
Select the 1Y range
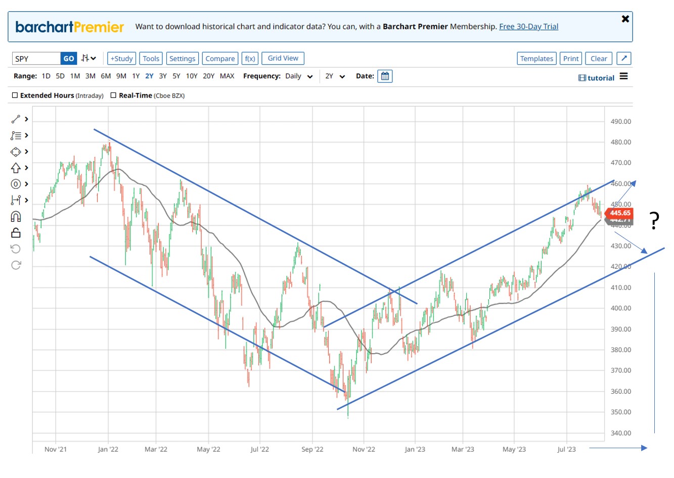click(136, 76)
